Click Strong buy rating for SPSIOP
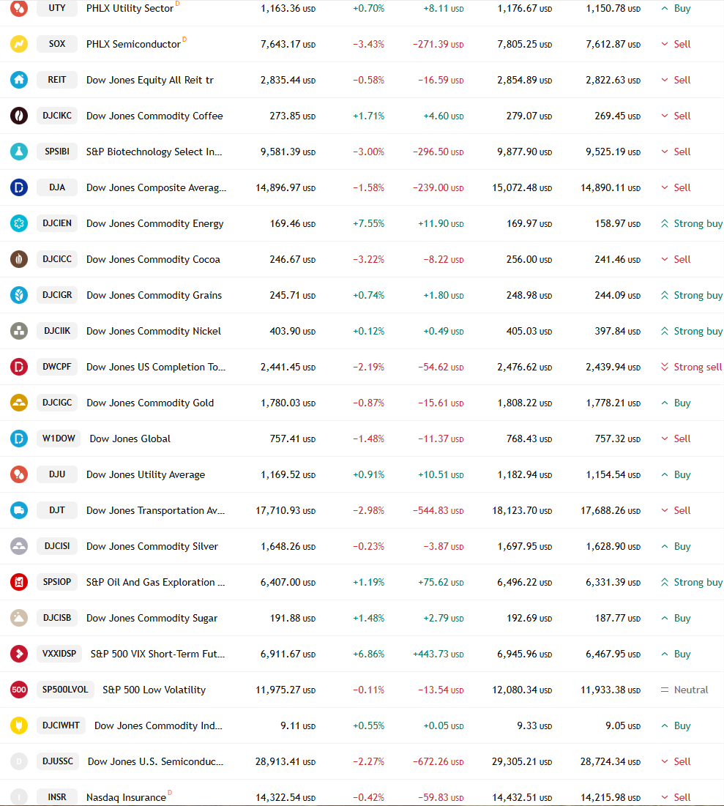 tap(692, 583)
